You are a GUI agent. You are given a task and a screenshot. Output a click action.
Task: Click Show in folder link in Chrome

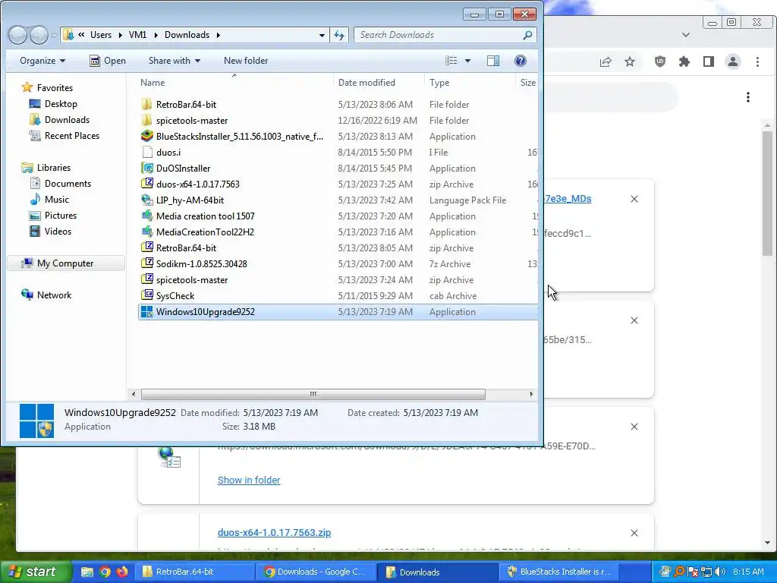click(249, 481)
